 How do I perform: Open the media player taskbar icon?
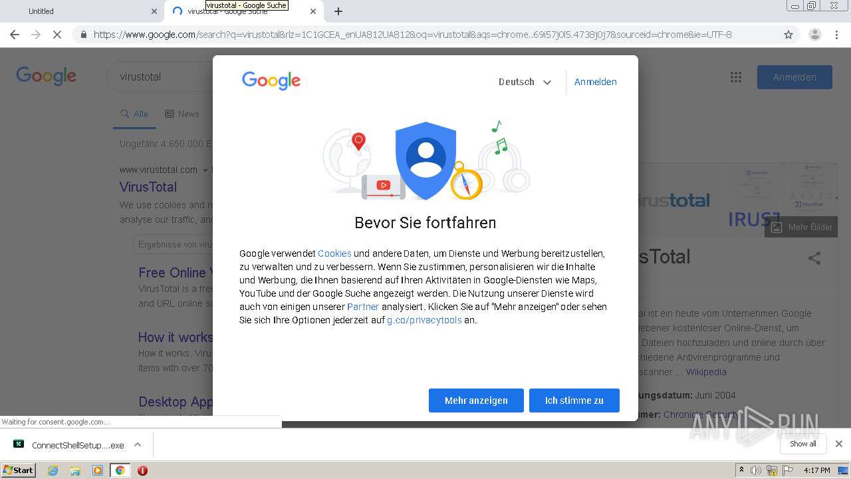click(x=98, y=470)
